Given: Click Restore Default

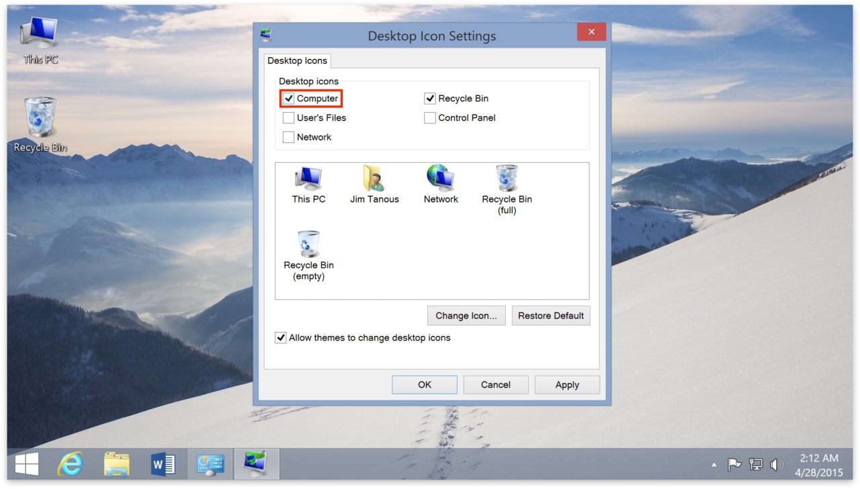Looking at the screenshot, I should (x=550, y=315).
